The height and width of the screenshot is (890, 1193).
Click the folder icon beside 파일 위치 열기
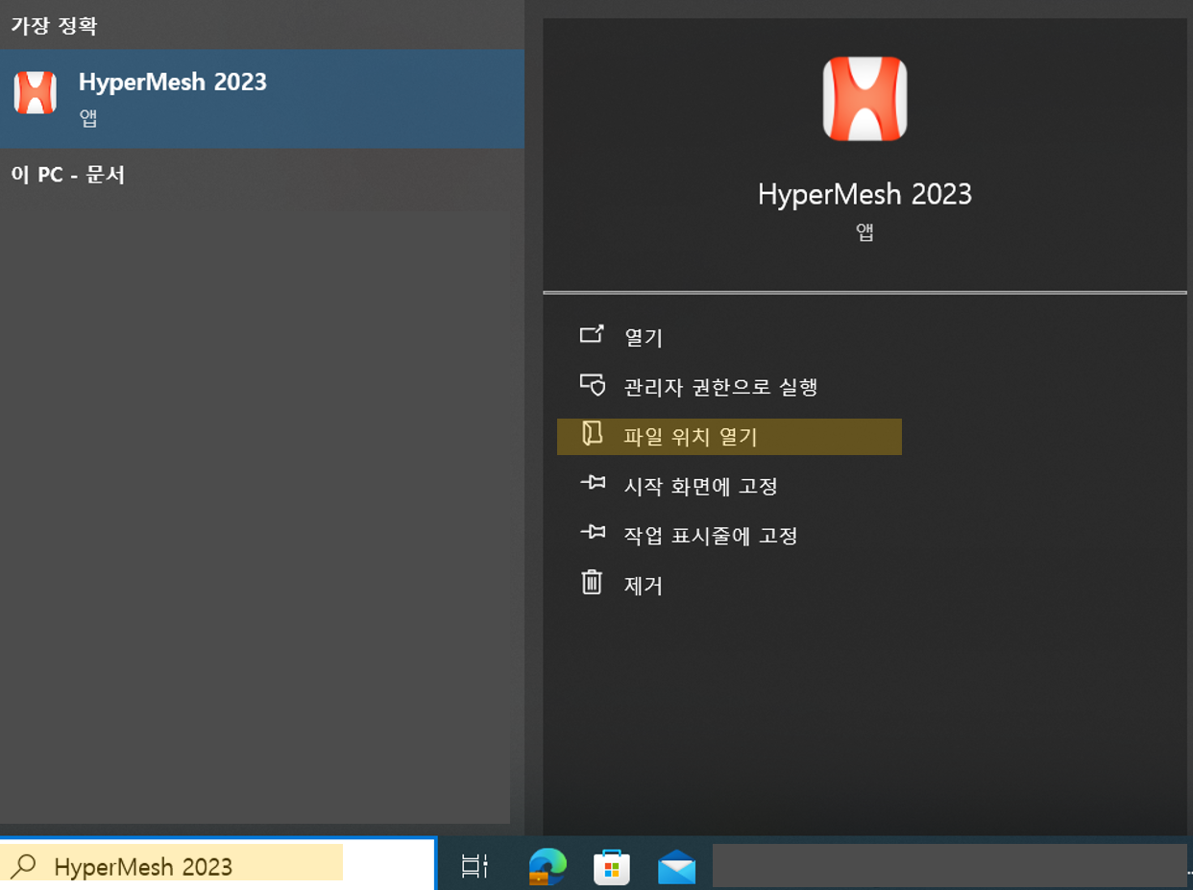tap(592, 434)
